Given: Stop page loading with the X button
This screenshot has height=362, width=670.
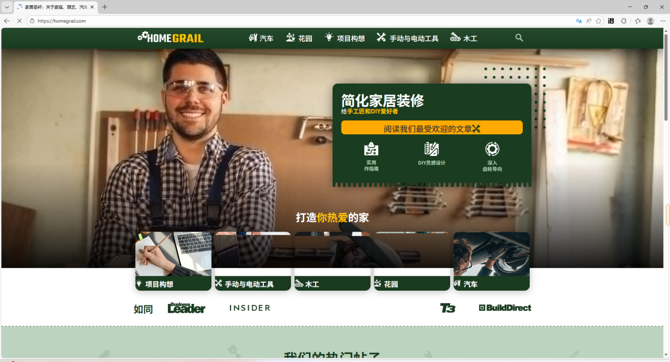Looking at the screenshot, I should (x=20, y=21).
